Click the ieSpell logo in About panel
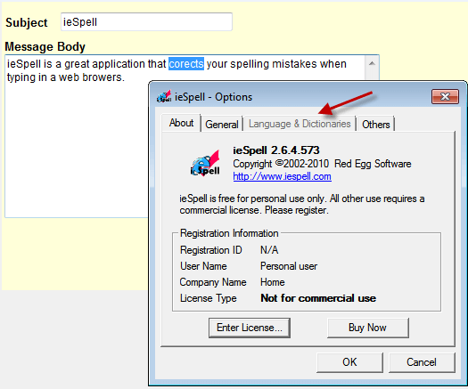This screenshot has width=468, height=389. click(x=205, y=164)
